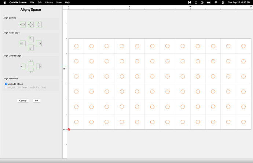Select the circle in top row, first column
253x163 pixels.
[x=76, y=46]
